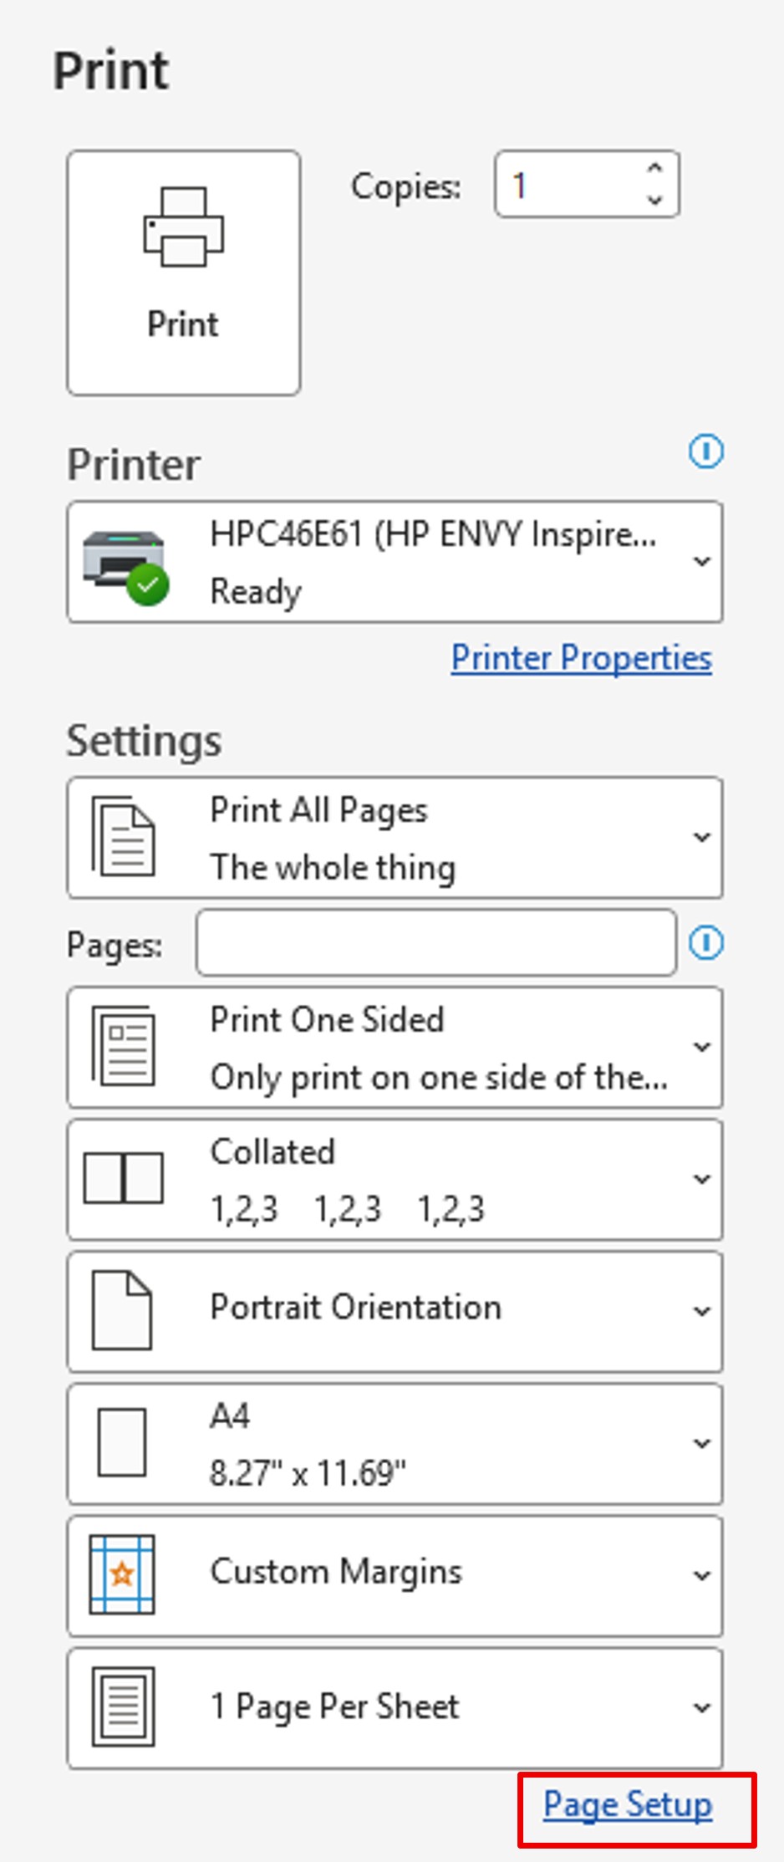
Task: Click the info icon beside the Pages field
Action: coord(706,943)
